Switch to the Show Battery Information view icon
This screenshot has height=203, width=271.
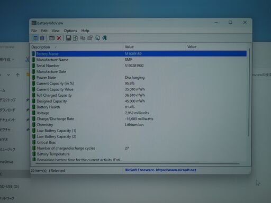(x=35, y=38)
